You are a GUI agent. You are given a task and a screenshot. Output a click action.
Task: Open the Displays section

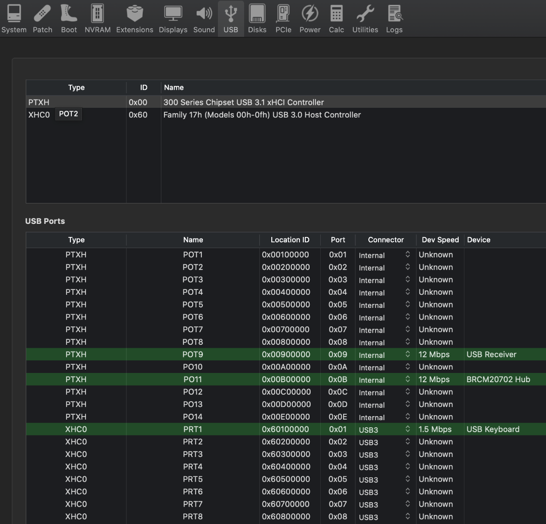[x=173, y=18]
